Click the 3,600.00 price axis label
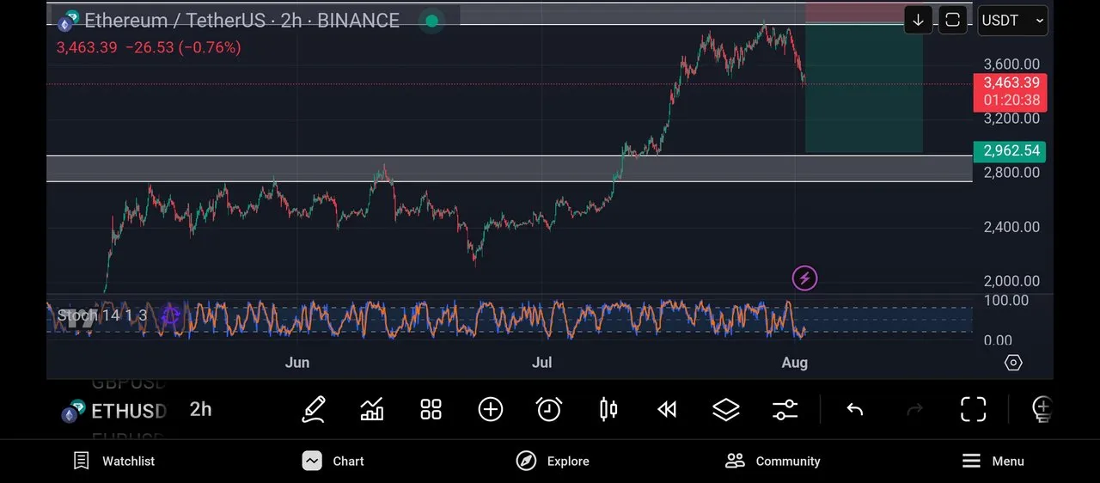1100x483 pixels. click(1011, 64)
